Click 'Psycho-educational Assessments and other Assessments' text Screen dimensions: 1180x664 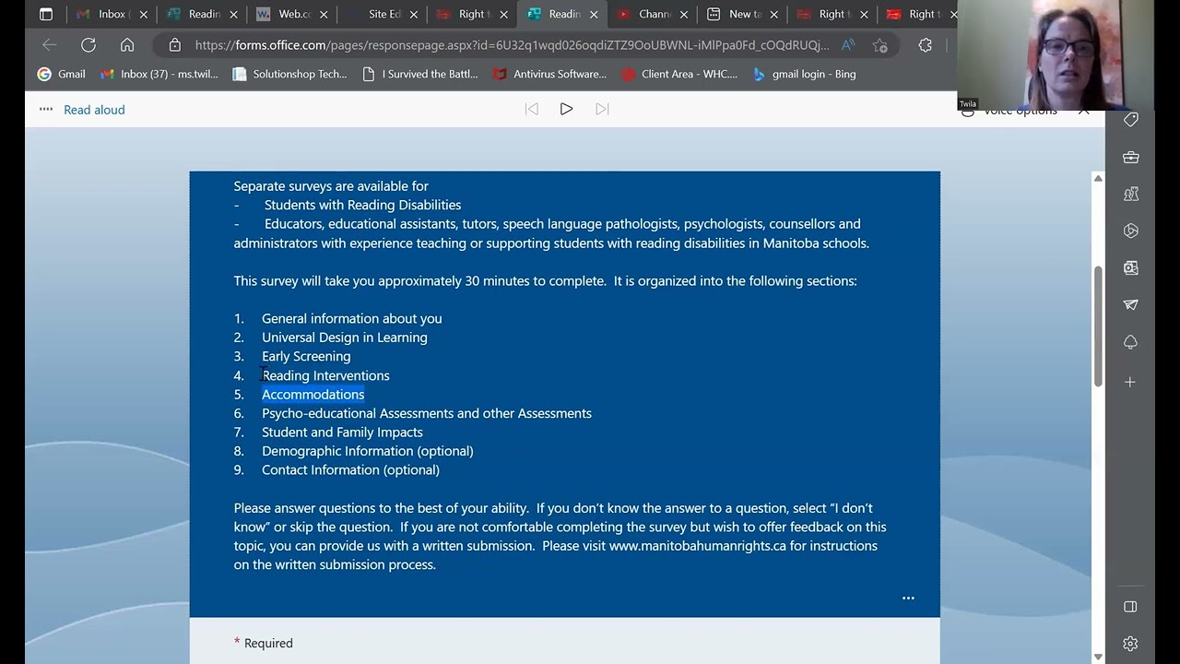pyautogui.click(x=427, y=413)
